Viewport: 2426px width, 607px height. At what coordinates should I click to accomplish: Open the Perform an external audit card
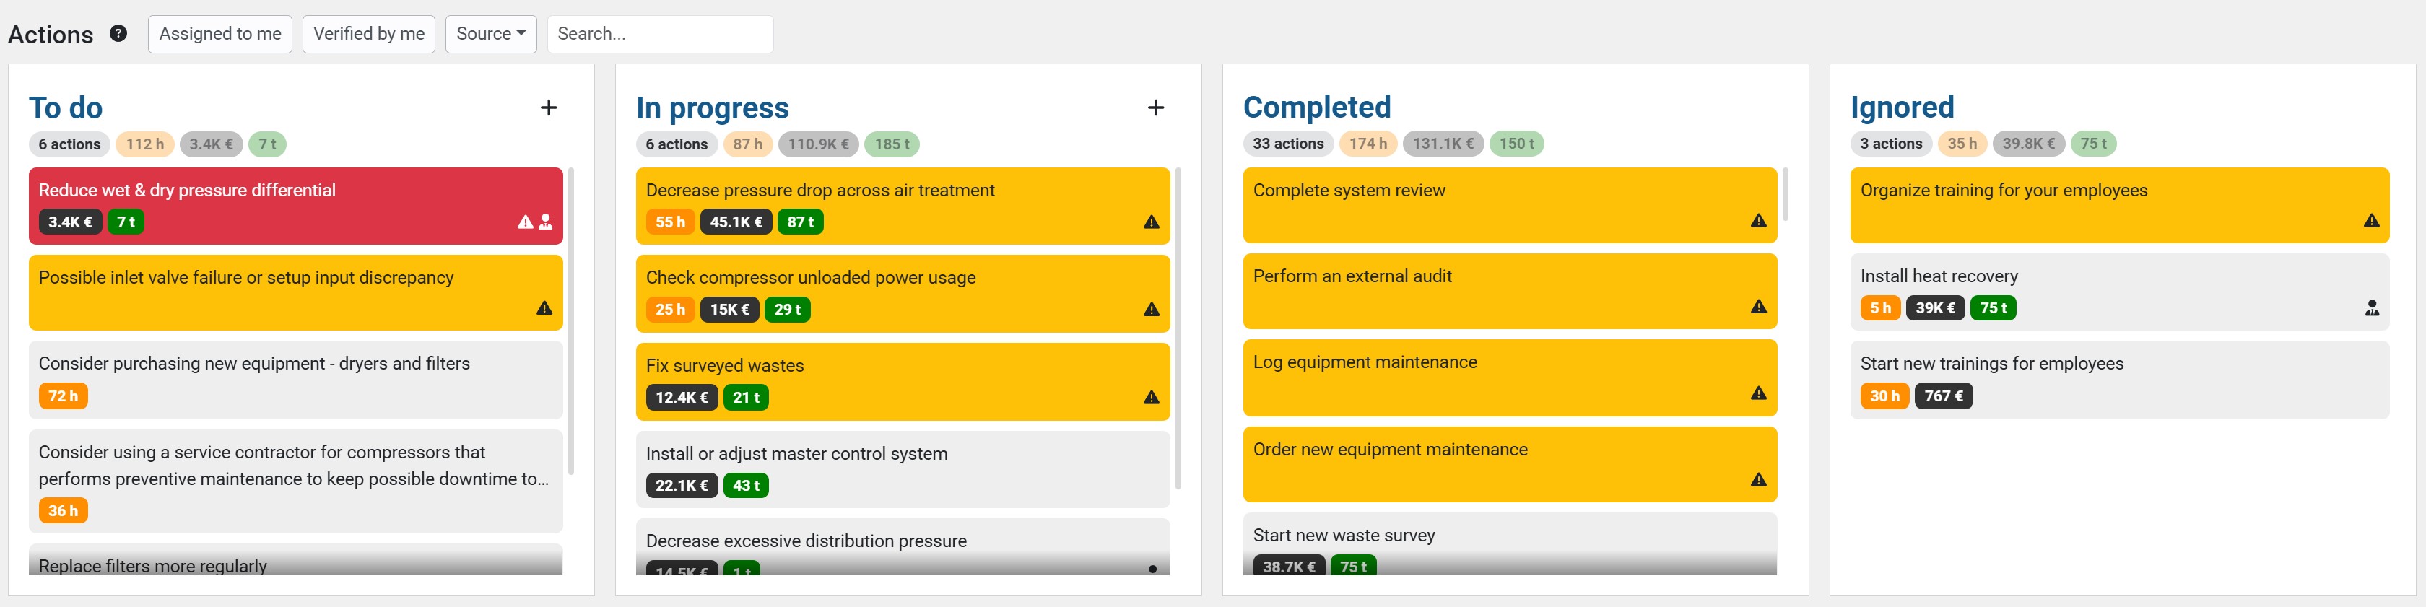1510,291
